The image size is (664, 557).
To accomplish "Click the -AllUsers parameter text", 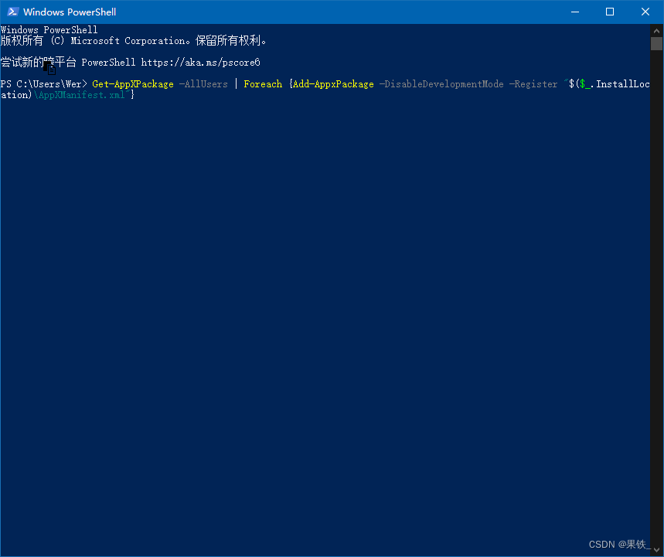I will (203, 84).
